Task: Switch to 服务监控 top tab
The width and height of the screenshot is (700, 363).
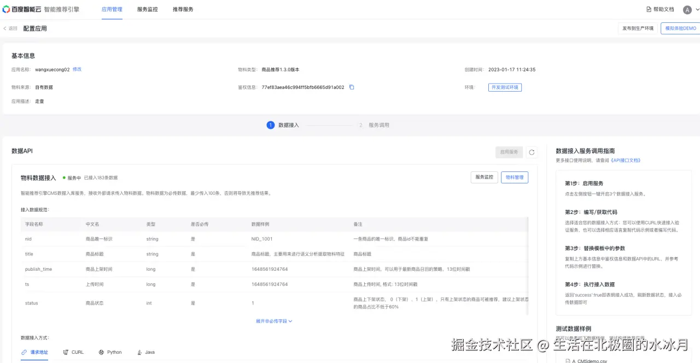Action: point(148,9)
